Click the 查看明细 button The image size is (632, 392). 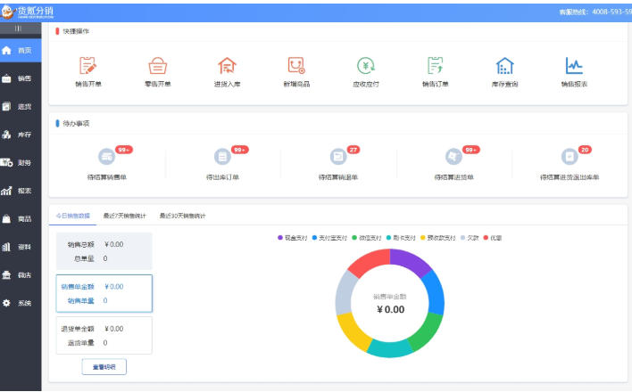tap(104, 366)
